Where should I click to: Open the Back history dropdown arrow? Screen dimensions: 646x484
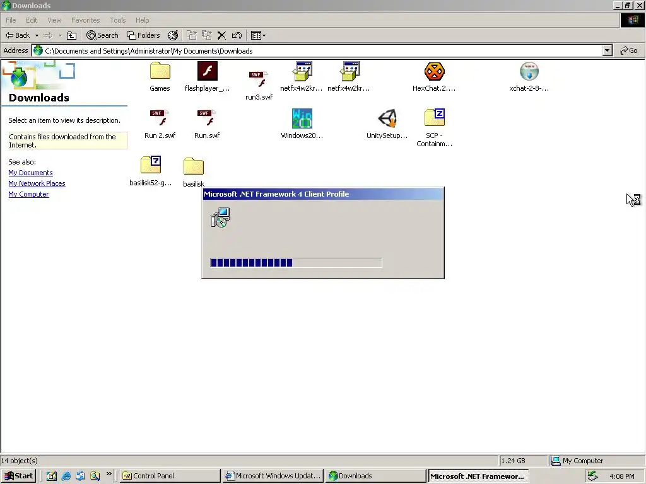click(x=37, y=35)
